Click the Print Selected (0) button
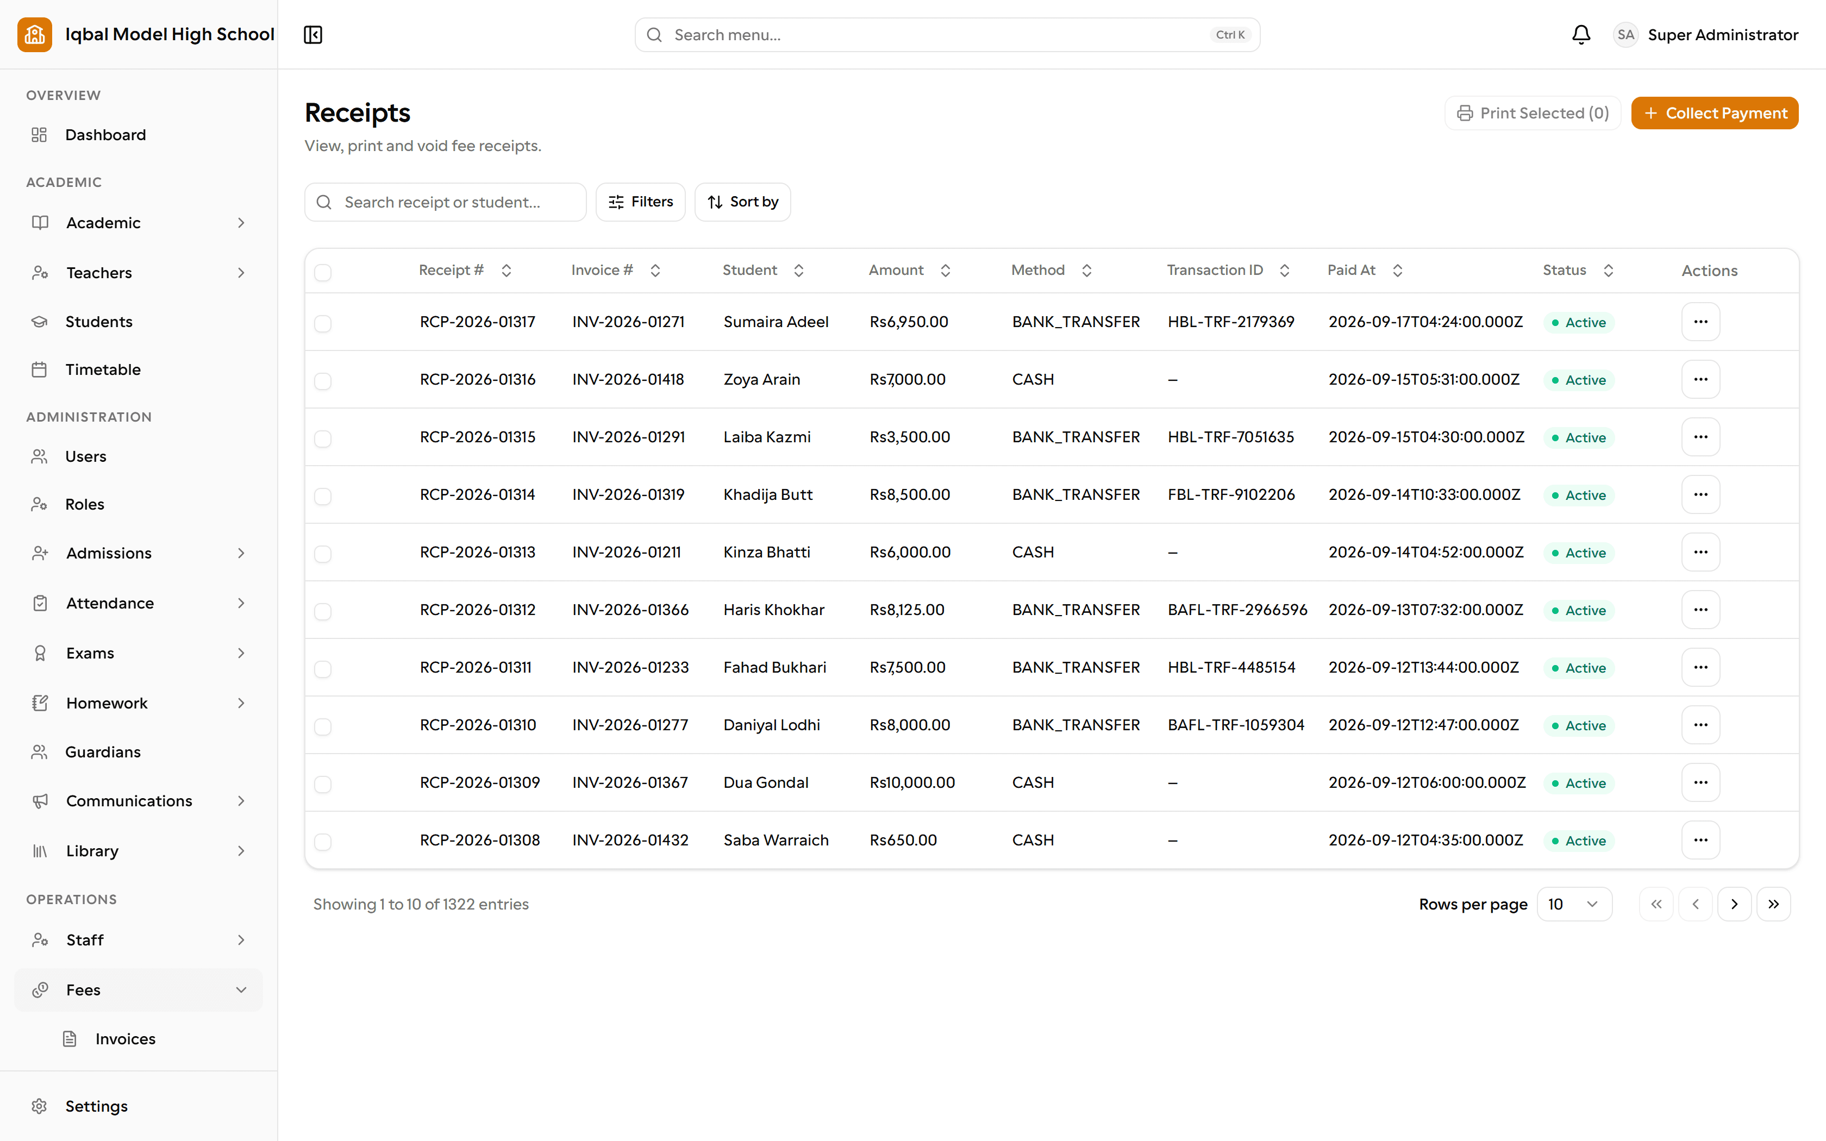 1533,113
